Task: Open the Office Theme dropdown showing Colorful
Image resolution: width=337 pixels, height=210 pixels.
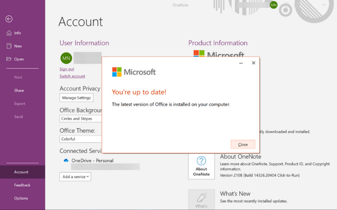Action: [80, 139]
